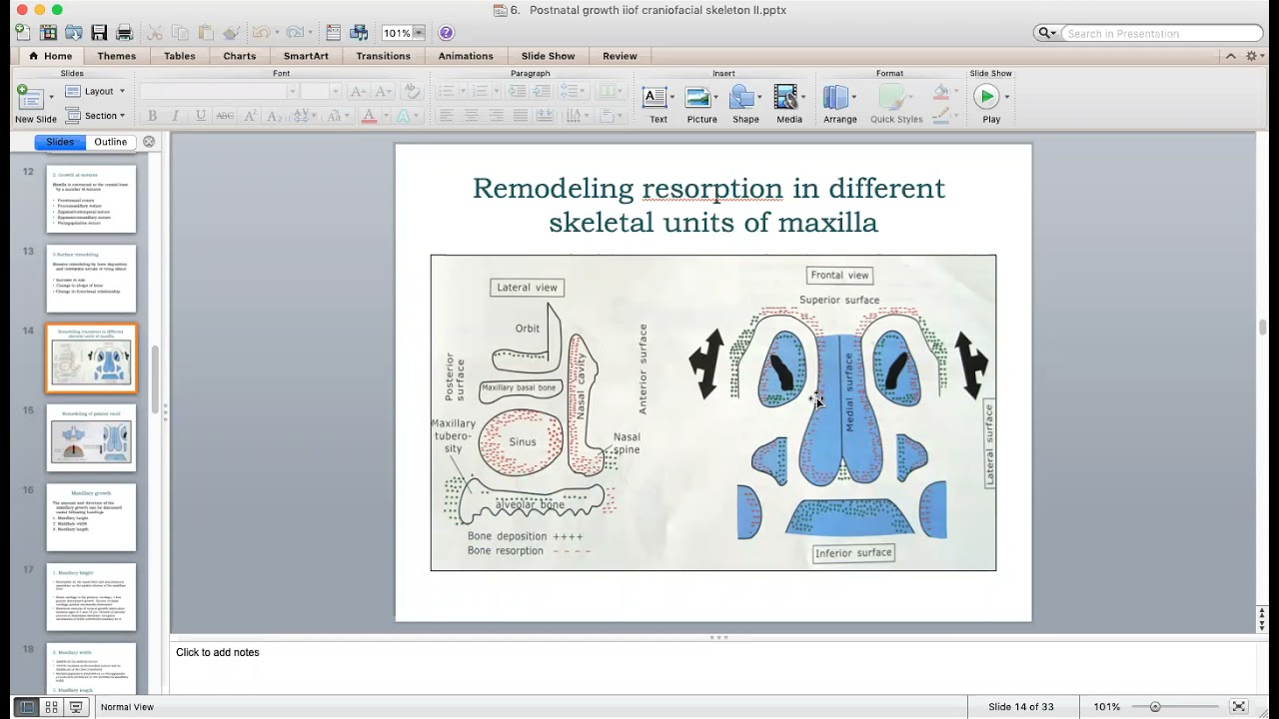Switch to Slide Show view in status bar
1279x719 pixels.
[x=75, y=707]
